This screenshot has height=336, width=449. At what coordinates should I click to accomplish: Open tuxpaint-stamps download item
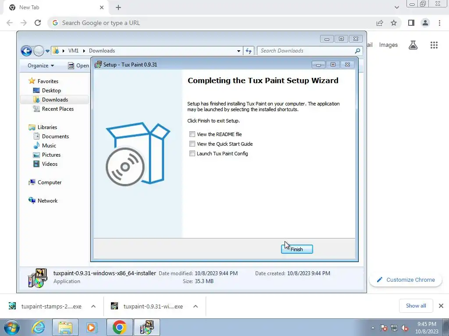click(x=45, y=306)
